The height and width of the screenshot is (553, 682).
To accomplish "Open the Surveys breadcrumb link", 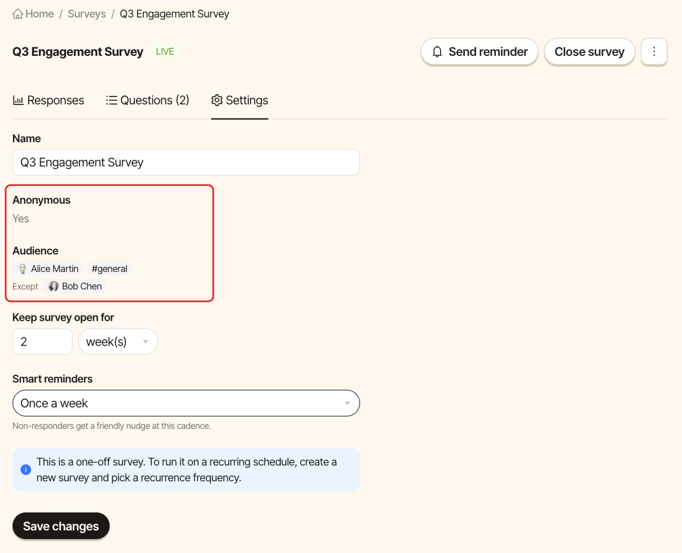I will [x=87, y=14].
